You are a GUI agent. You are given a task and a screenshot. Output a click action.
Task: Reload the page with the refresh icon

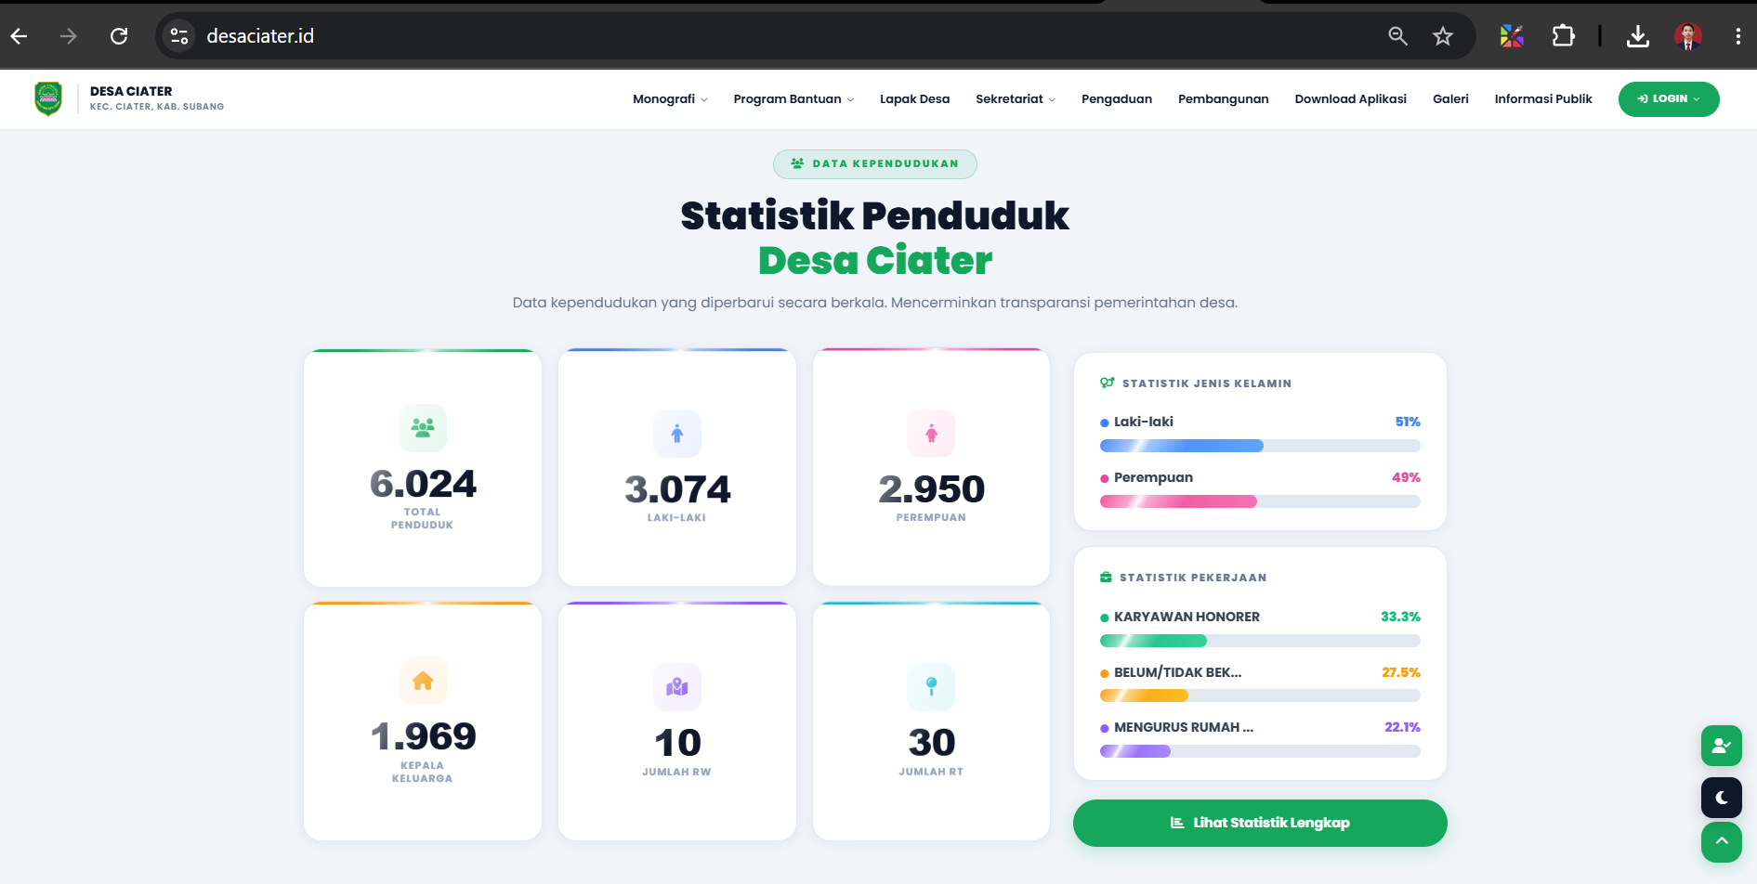coord(119,36)
